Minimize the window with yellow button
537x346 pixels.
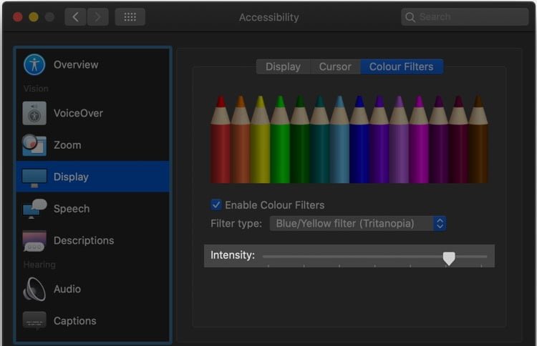pyautogui.click(x=34, y=17)
